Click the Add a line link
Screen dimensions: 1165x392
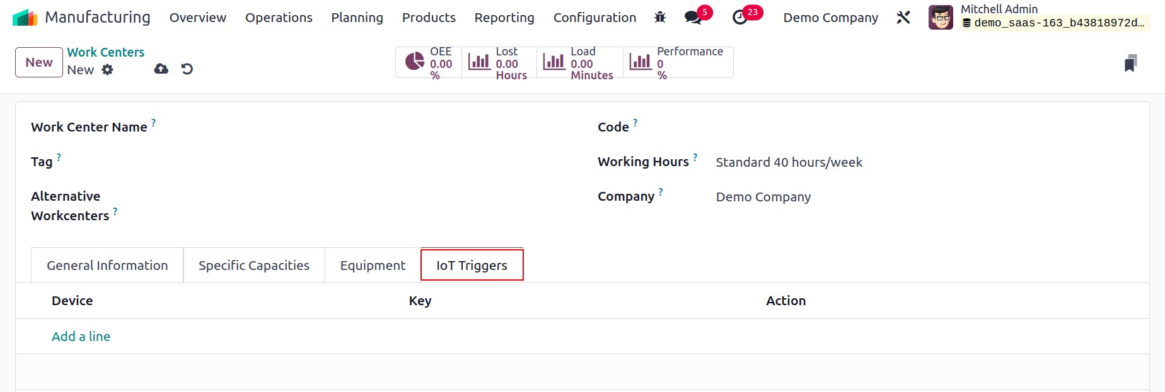81,337
